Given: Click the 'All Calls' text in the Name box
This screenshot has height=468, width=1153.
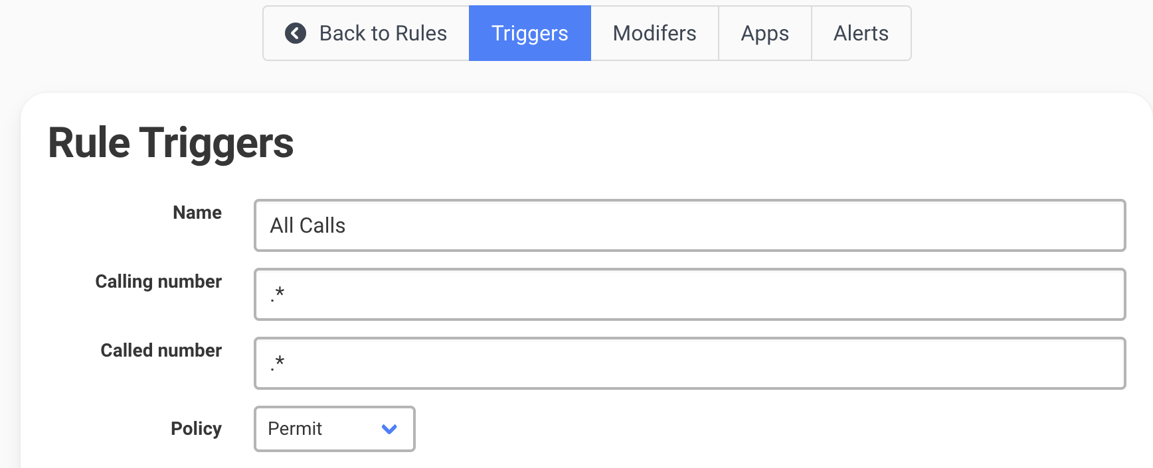Looking at the screenshot, I should [x=308, y=225].
